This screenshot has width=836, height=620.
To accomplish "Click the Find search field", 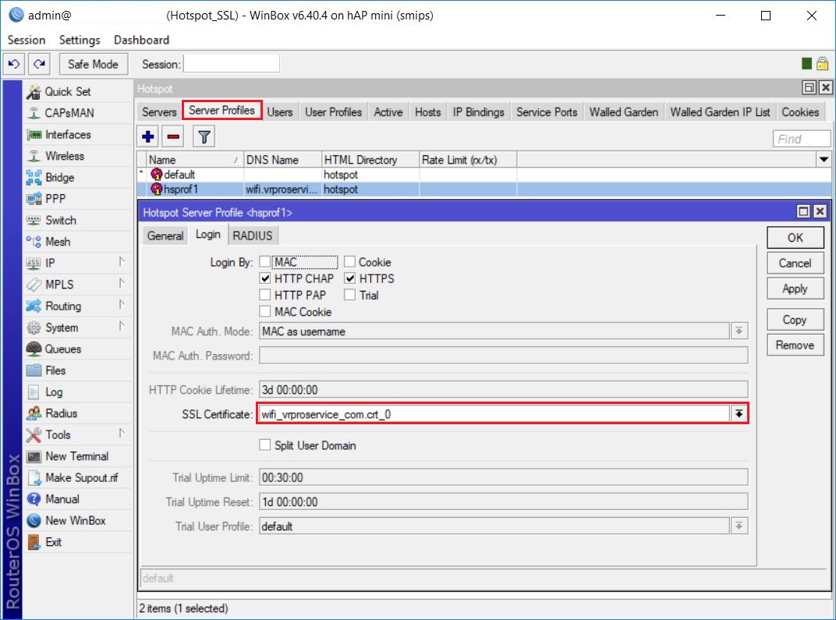I will click(x=802, y=139).
